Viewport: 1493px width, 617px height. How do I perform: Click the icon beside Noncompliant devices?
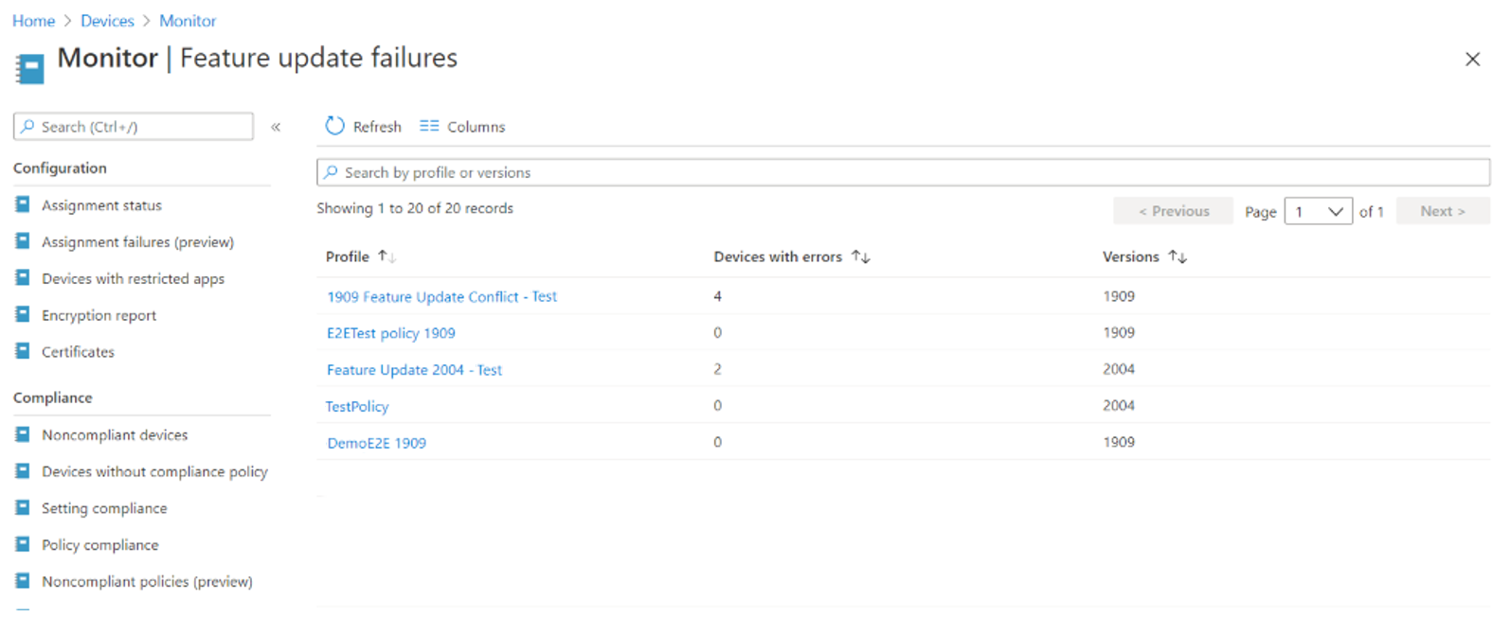point(23,434)
